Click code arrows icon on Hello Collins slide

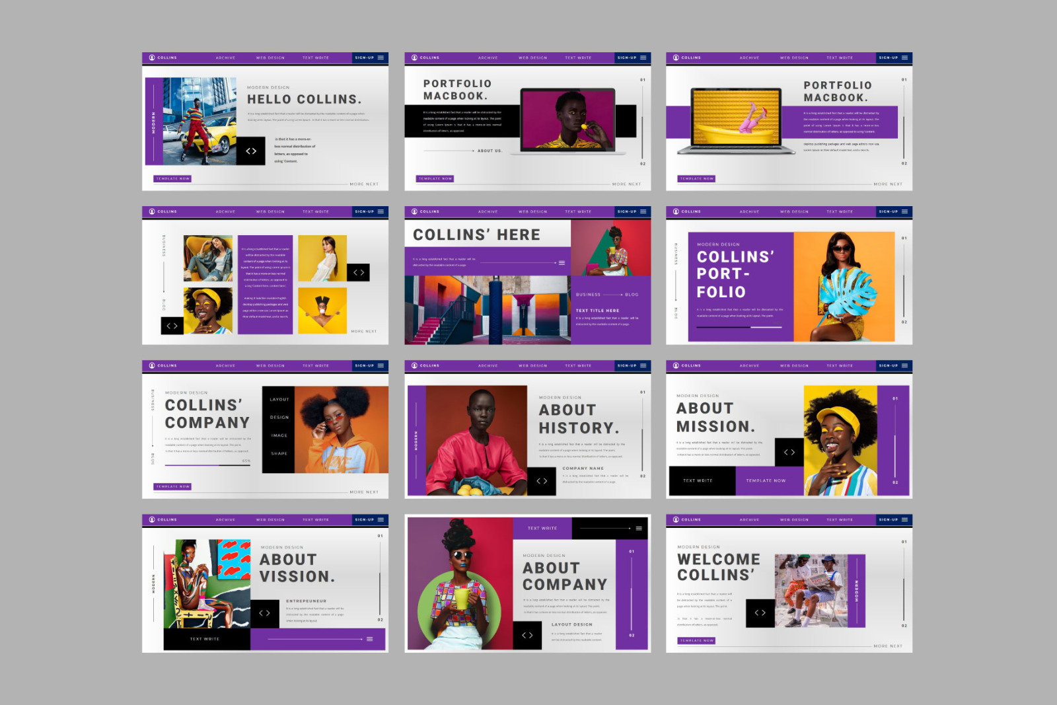(x=251, y=151)
